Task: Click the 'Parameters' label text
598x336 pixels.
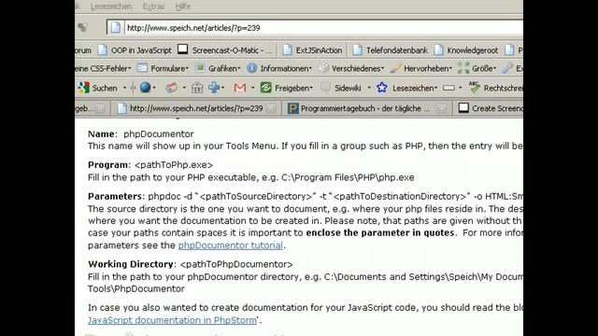Action: [x=115, y=196]
